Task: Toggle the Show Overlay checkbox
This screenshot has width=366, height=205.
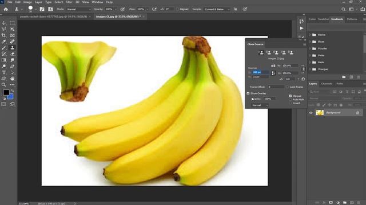Action: (x=248, y=93)
